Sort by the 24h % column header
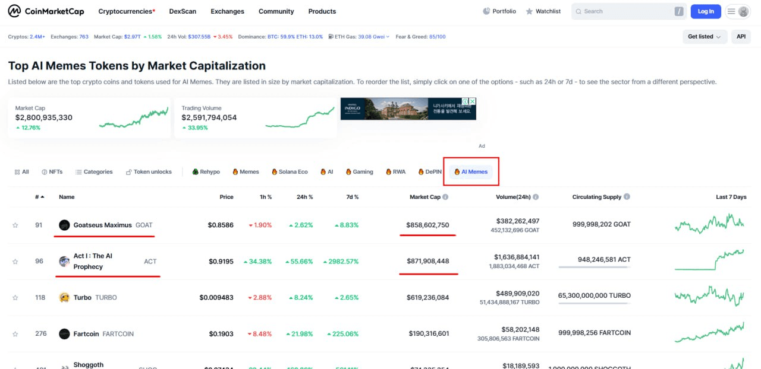This screenshot has height=369, width=761. [x=305, y=197]
